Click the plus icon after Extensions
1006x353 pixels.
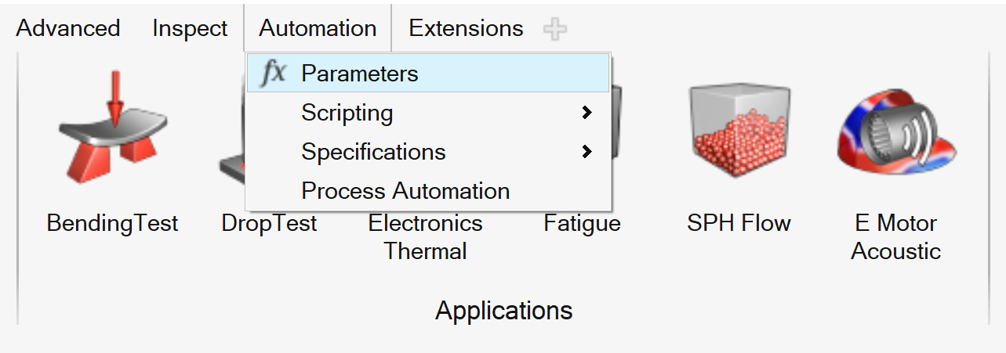(555, 30)
